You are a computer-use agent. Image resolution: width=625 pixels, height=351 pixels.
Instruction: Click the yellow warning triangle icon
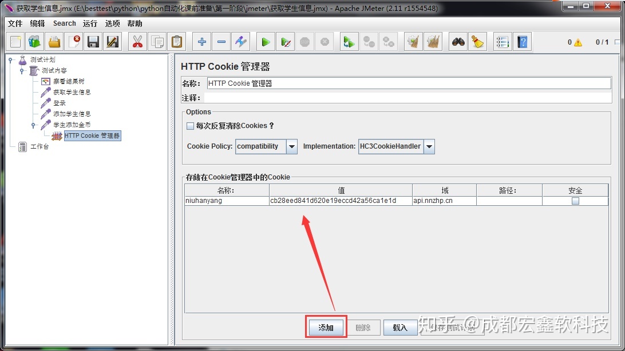coord(578,42)
